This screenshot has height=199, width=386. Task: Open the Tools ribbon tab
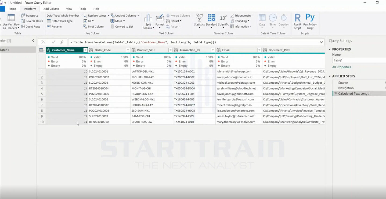[83, 9]
